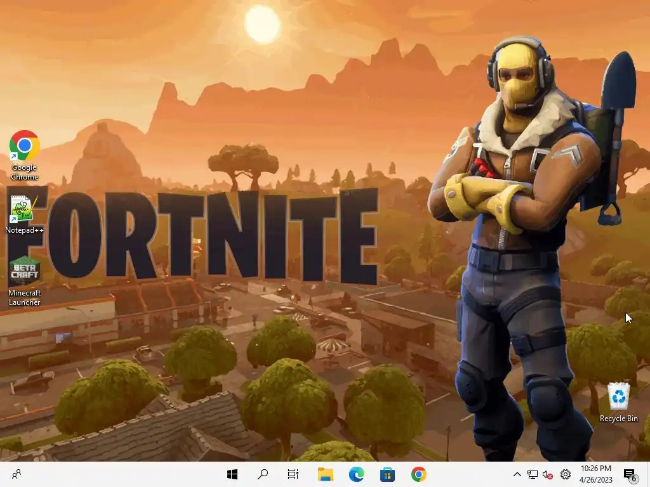650x487 pixels.
Task: Click the Show desktop sliver at the taskbar end
Action: coord(648,474)
